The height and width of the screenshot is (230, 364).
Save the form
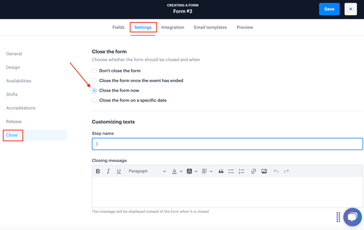(x=329, y=9)
